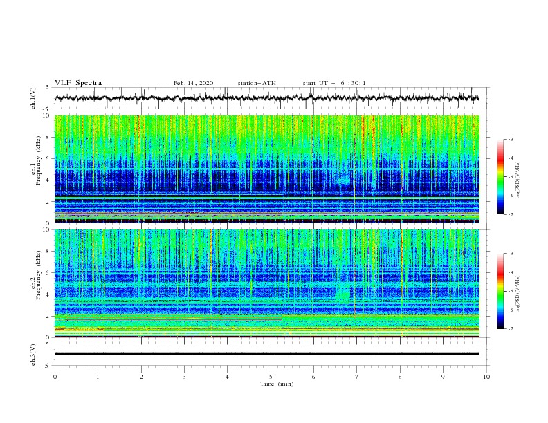548x423 pixels.
Task: Click the ch.1 spectrogram color scale bar
Action: point(500,177)
